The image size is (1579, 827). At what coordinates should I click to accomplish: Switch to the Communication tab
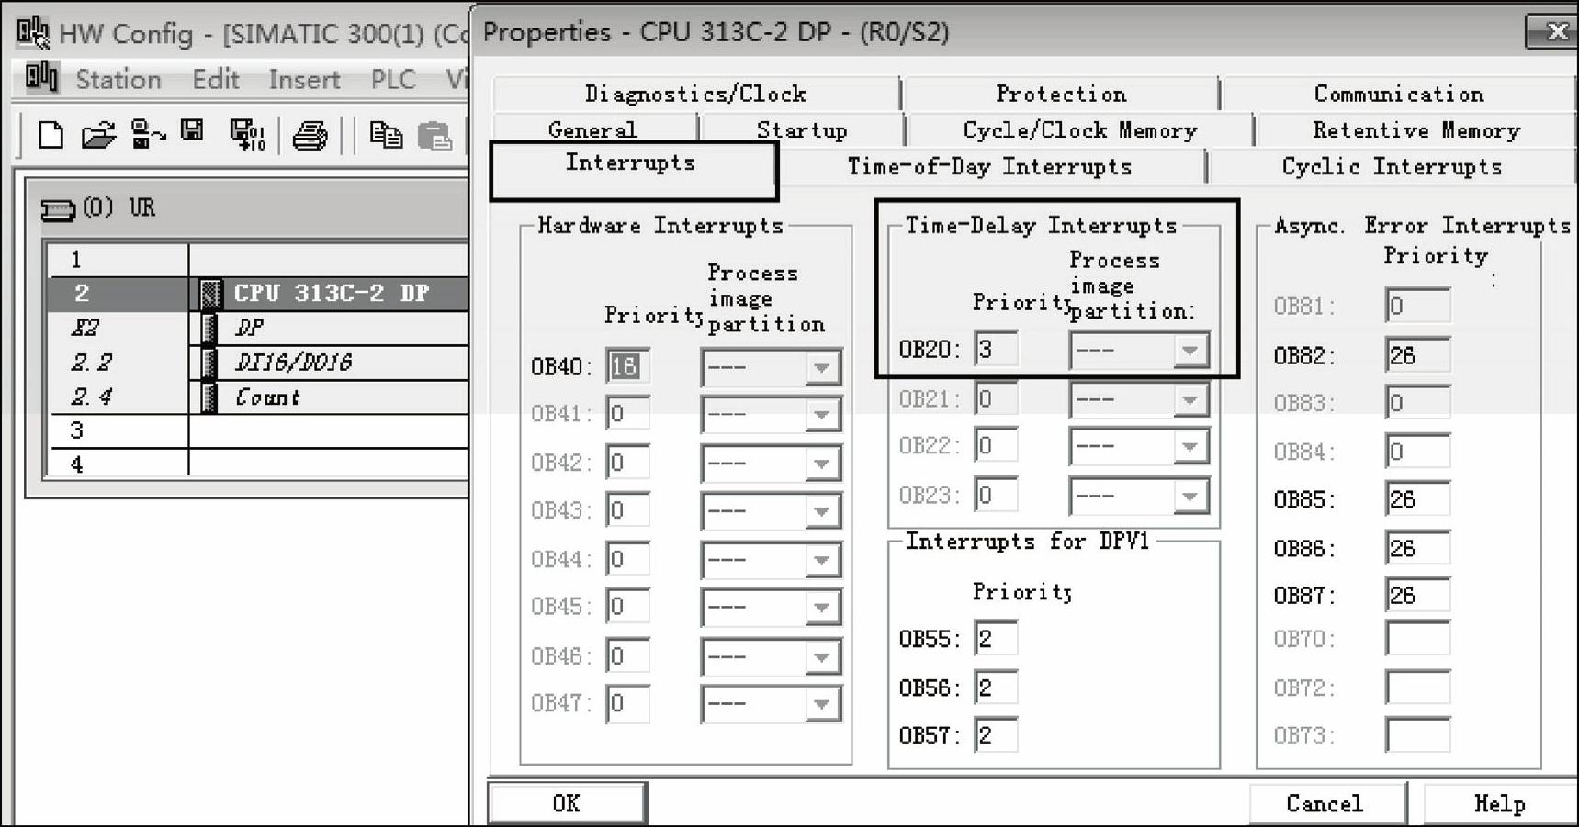click(x=1398, y=94)
